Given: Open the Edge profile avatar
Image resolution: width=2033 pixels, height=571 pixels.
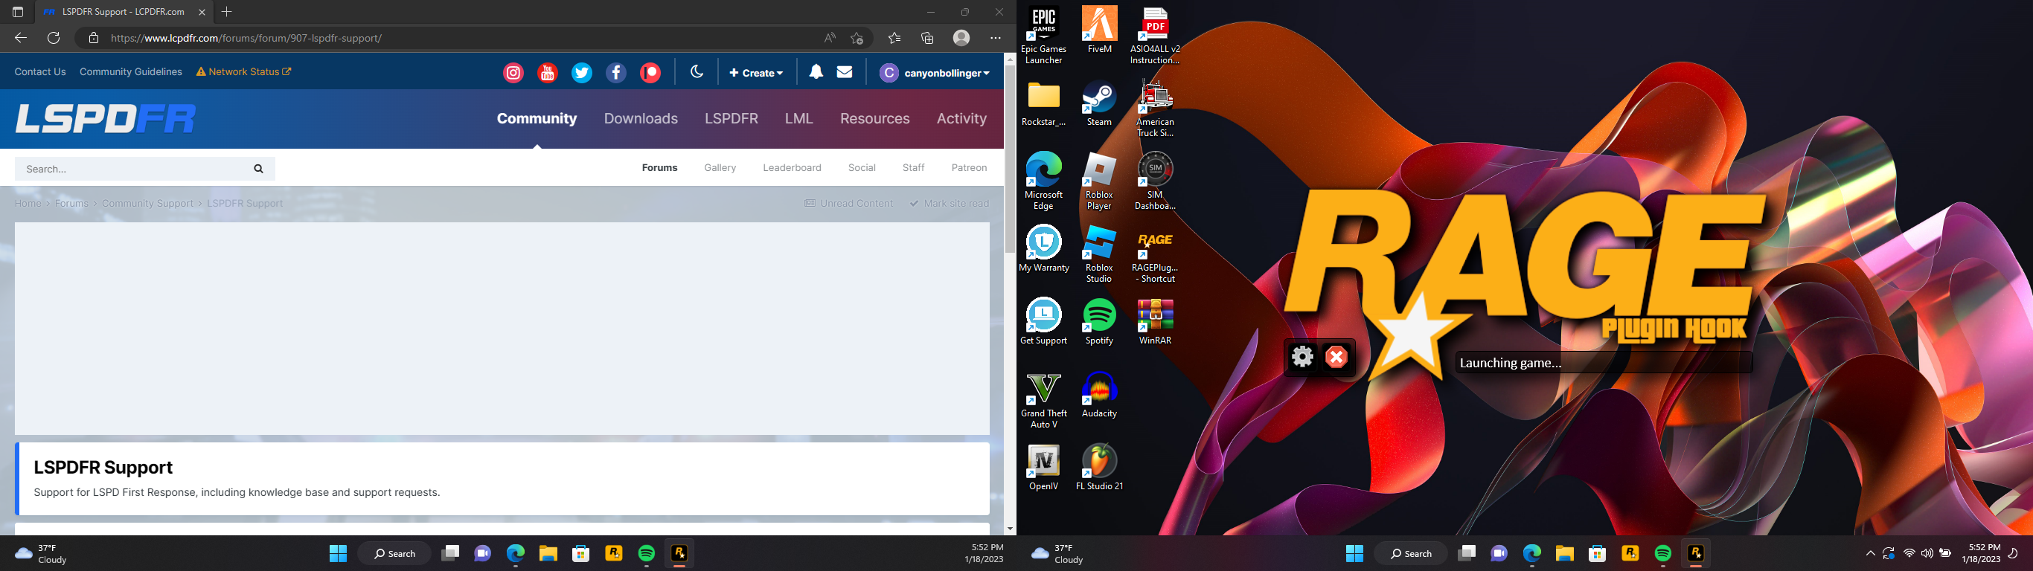Looking at the screenshot, I should [x=961, y=38].
